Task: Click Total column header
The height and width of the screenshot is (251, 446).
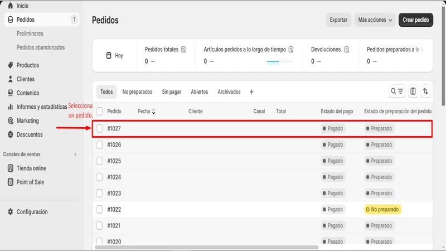Action: tap(281, 112)
